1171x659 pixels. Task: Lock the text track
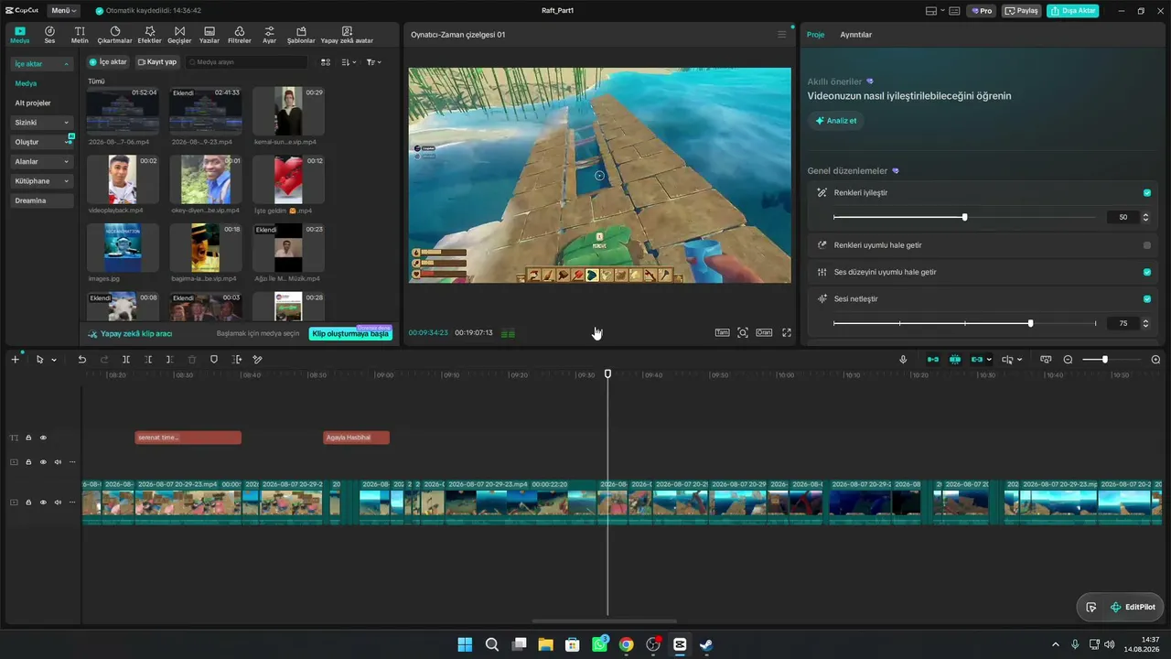28,438
